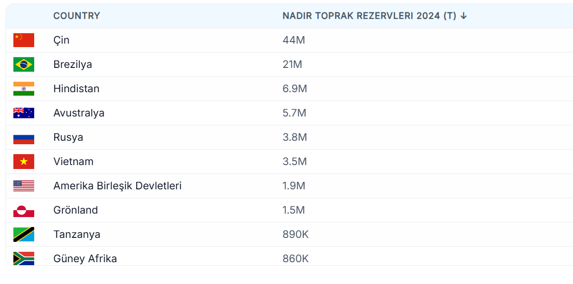Click the Vietnam flag icon

point(24,162)
